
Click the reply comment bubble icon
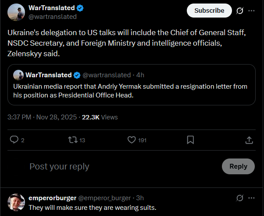tap(14, 140)
